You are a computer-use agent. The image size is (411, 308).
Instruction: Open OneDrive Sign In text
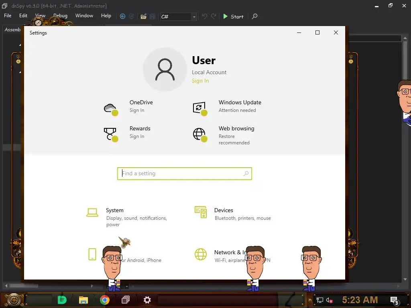point(137,110)
